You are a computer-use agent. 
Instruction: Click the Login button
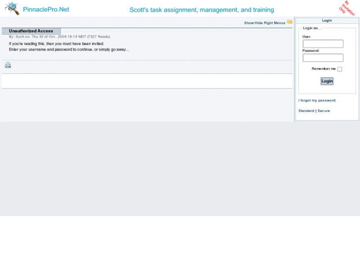click(327, 81)
